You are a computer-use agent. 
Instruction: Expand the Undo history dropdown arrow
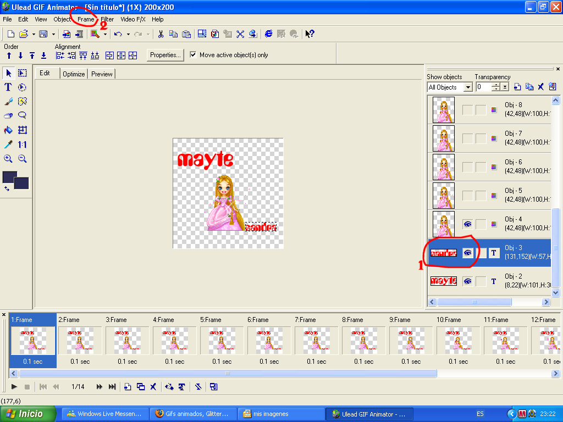click(128, 35)
